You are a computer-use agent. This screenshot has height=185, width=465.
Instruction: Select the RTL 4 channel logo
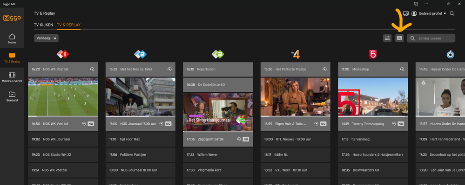coord(296,54)
